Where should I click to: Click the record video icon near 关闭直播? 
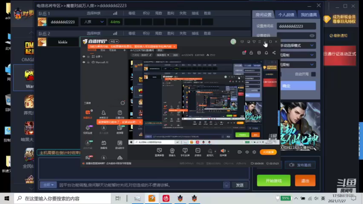pos(240,152)
